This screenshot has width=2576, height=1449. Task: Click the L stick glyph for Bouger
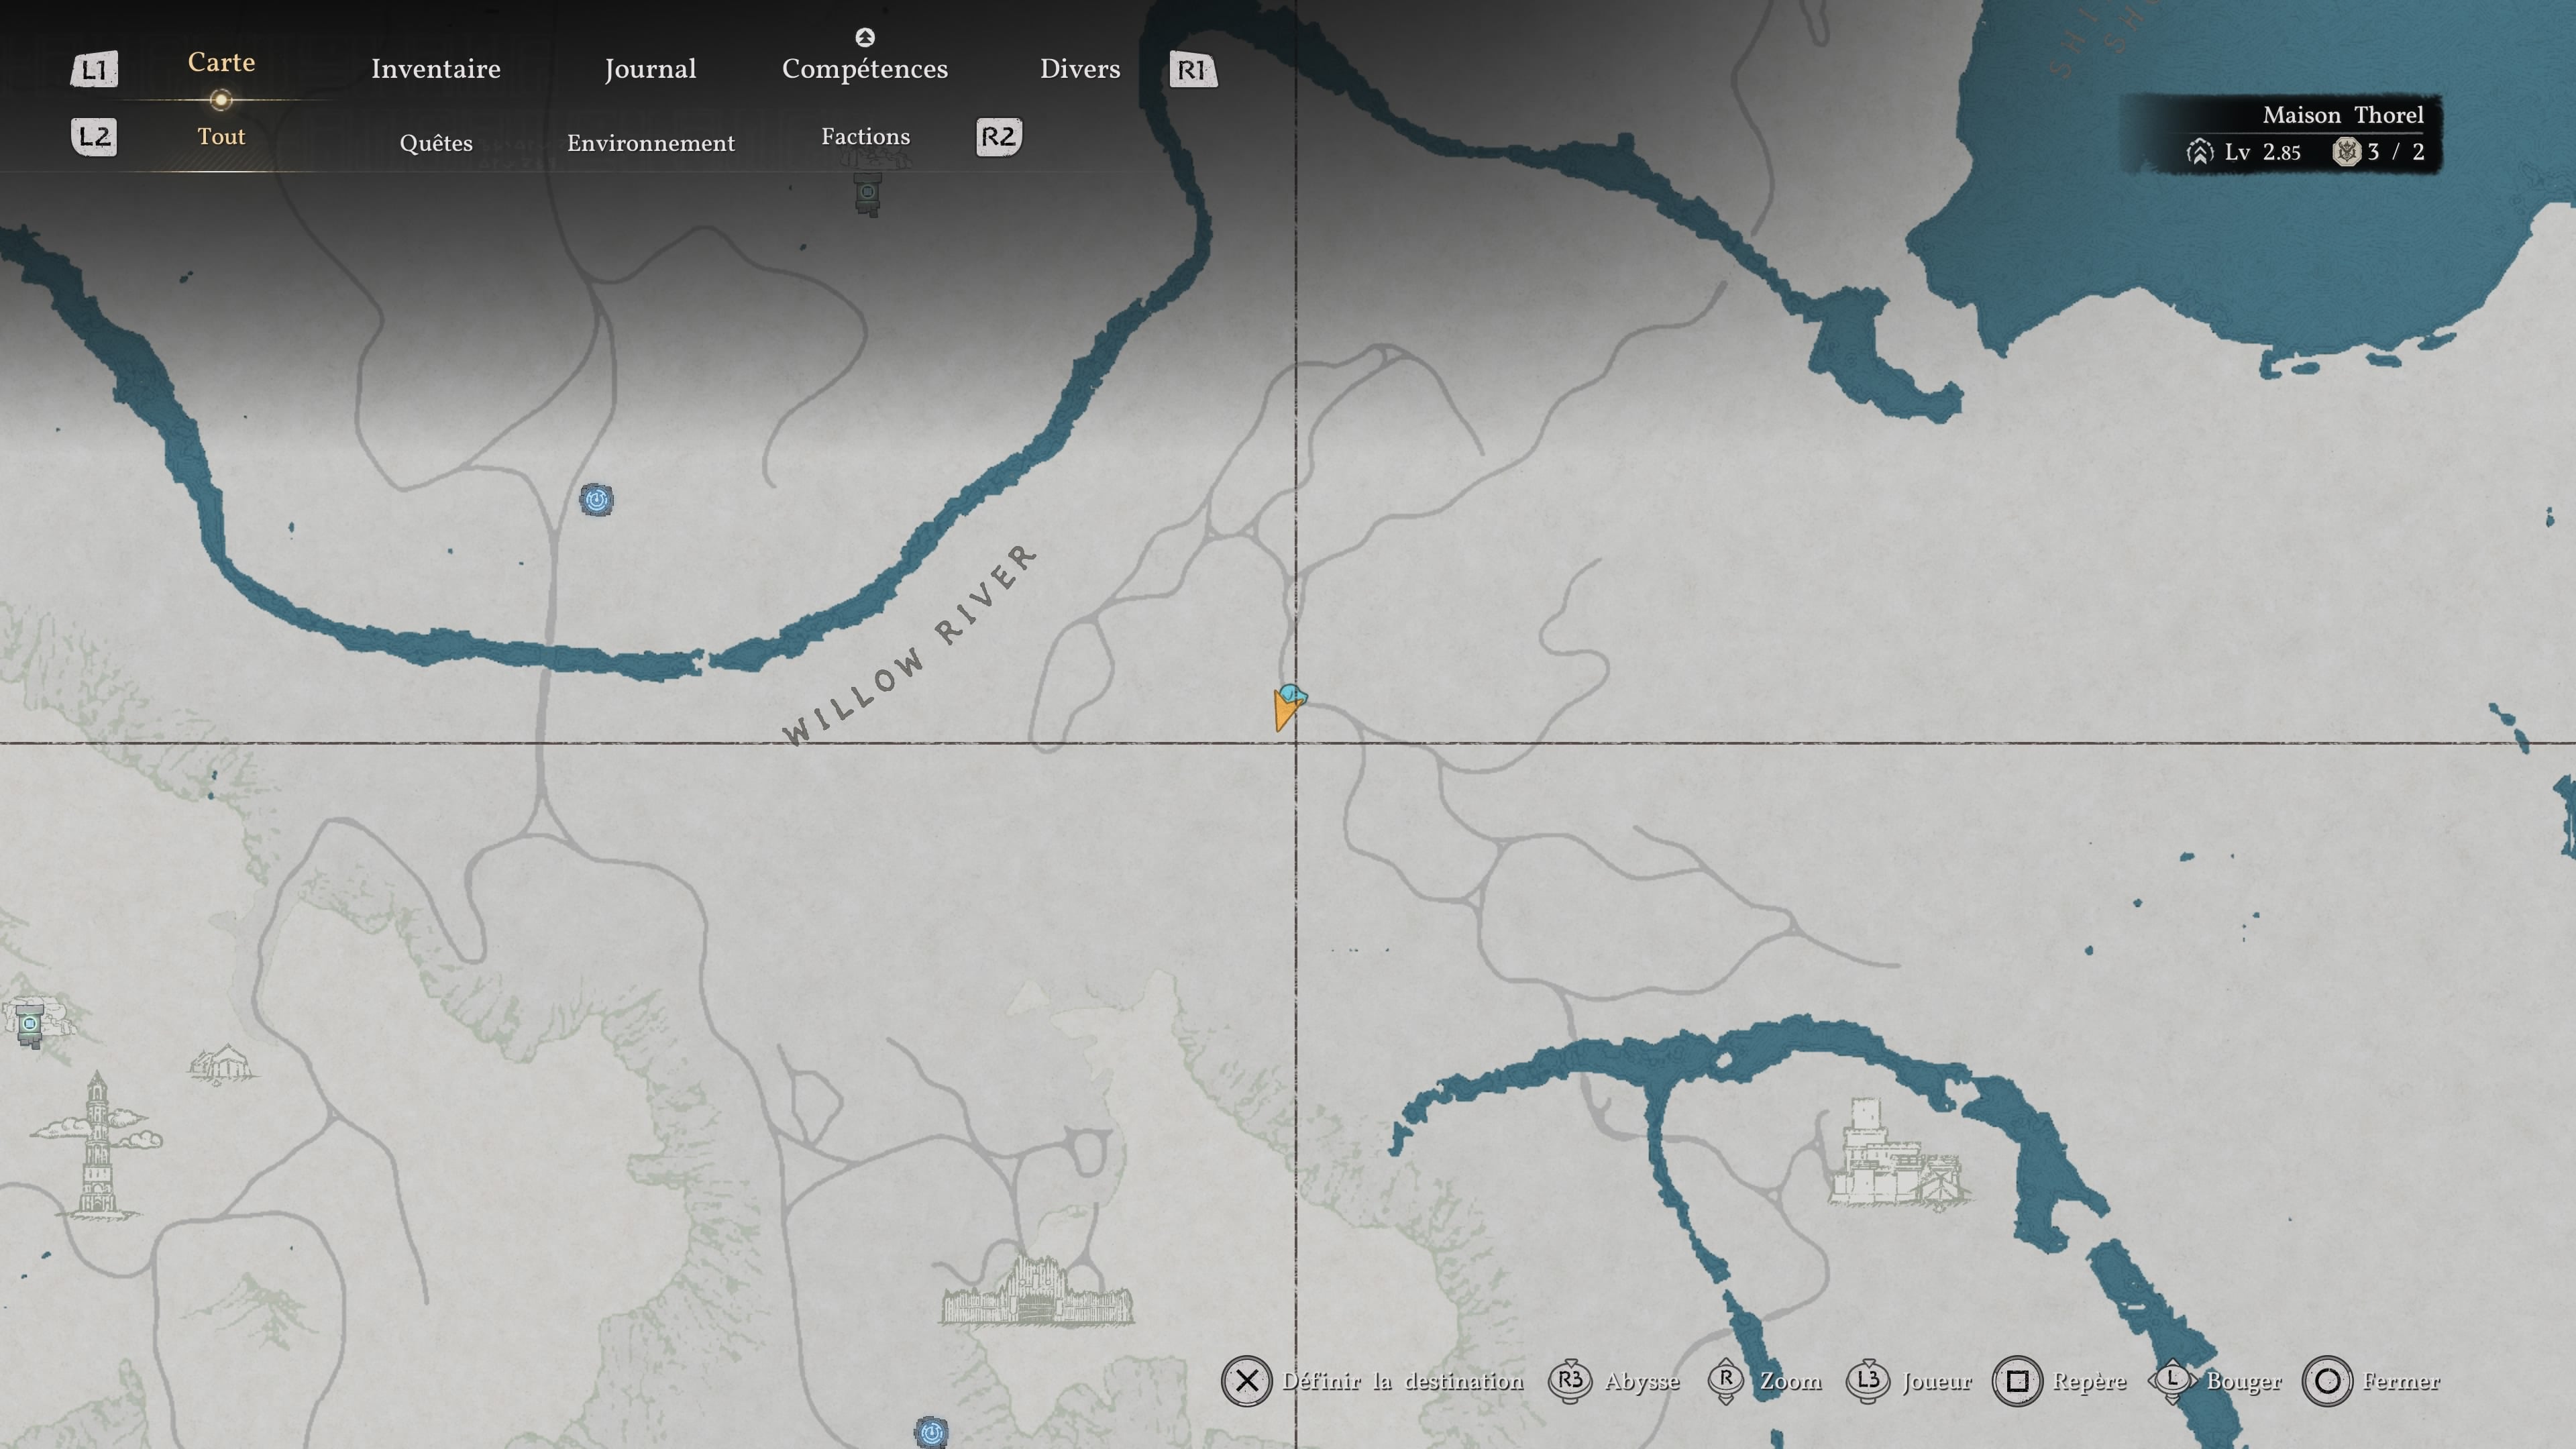(2172, 1381)
